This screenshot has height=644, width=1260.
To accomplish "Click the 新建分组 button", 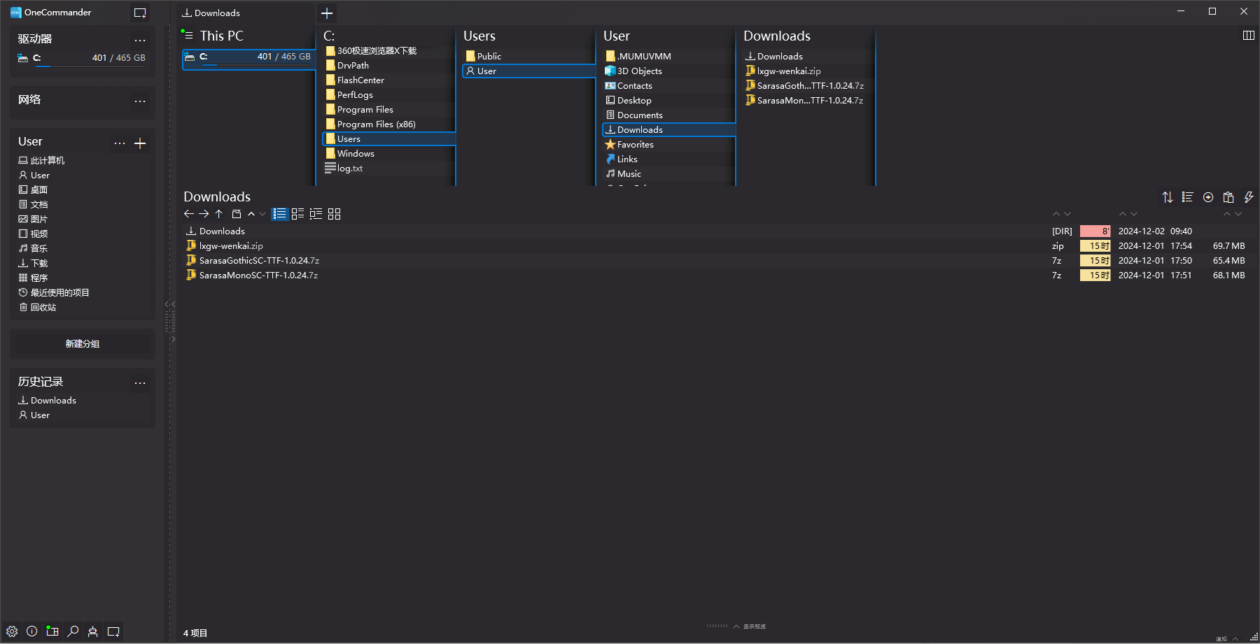I will (x=83, y=344).
